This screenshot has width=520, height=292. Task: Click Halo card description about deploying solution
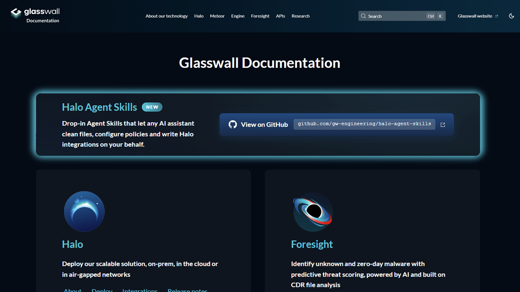140,269
